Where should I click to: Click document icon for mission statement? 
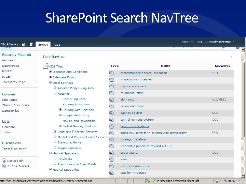click(x=111, y=86)
